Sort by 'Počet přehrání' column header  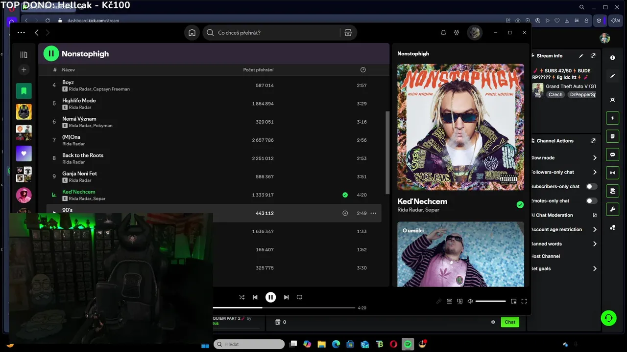258,70
